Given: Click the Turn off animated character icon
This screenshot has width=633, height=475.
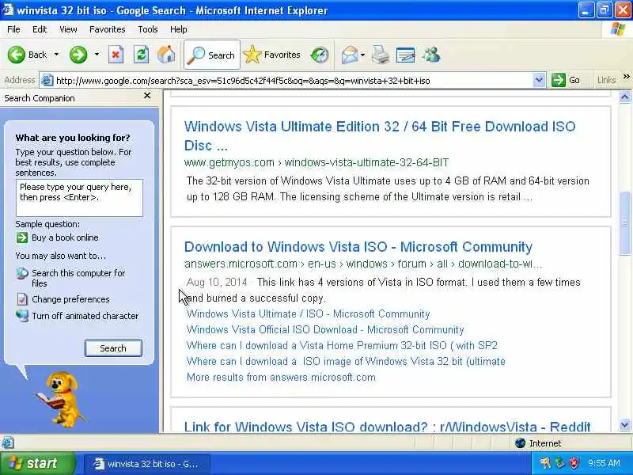Looking at the screenshot, I should [22, 315].
